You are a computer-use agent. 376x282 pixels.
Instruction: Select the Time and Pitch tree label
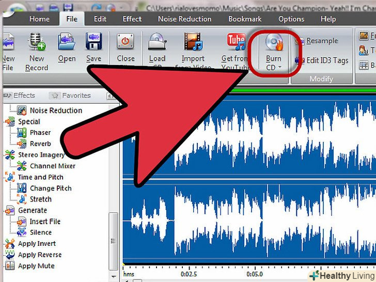[x=41, y=177]
